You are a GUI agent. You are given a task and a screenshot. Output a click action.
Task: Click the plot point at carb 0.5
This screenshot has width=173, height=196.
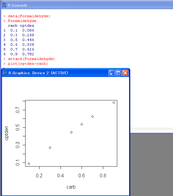coord(71,132)
